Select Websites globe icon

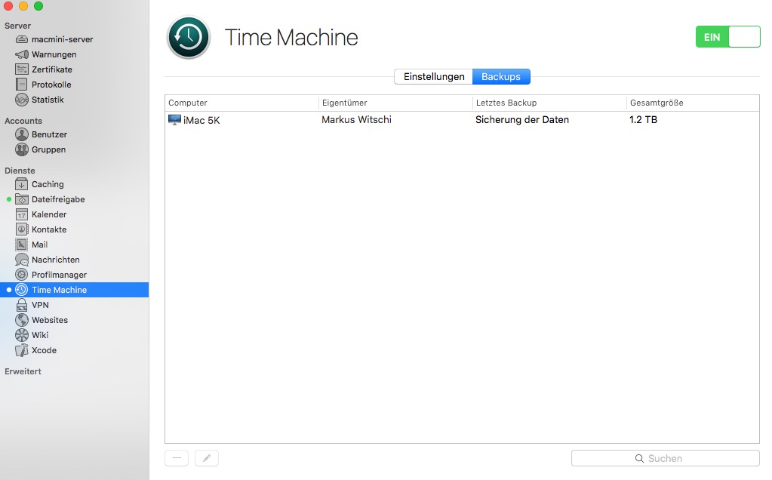[x=22, y=320]
